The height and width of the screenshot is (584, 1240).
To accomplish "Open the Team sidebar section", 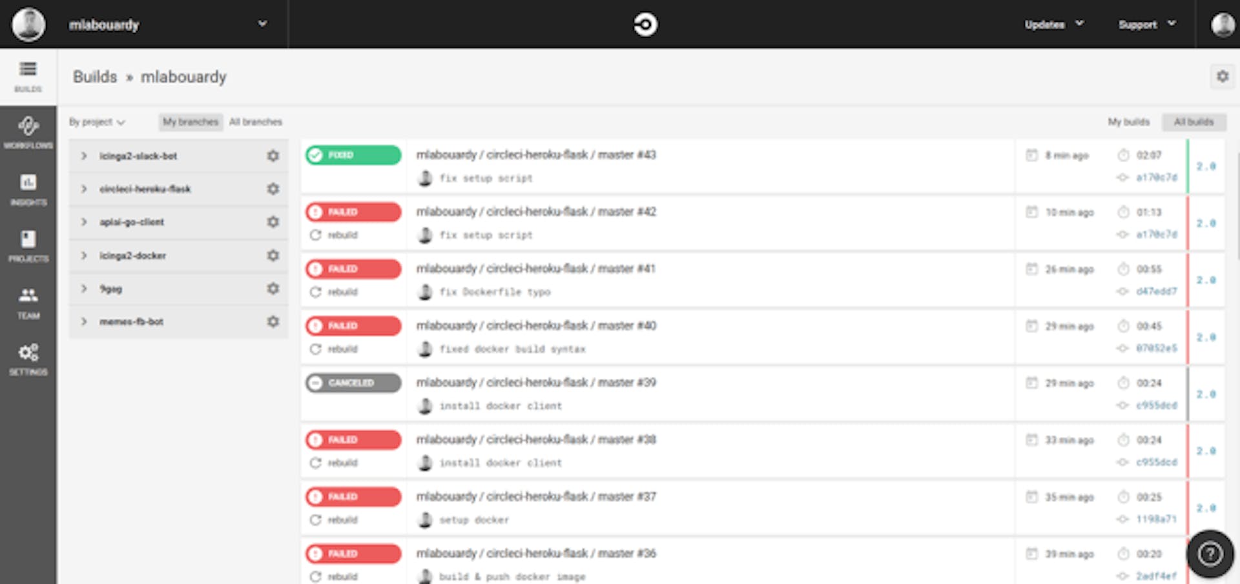I will (x=28, y=303).
